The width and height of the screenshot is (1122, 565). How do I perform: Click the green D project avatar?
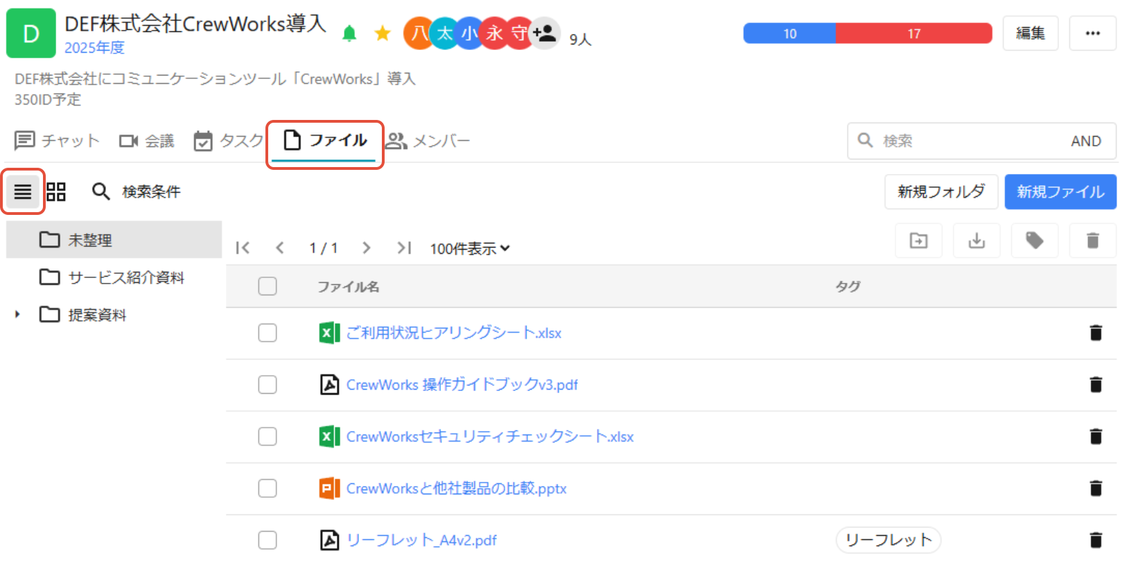click(x=31, y=33)
